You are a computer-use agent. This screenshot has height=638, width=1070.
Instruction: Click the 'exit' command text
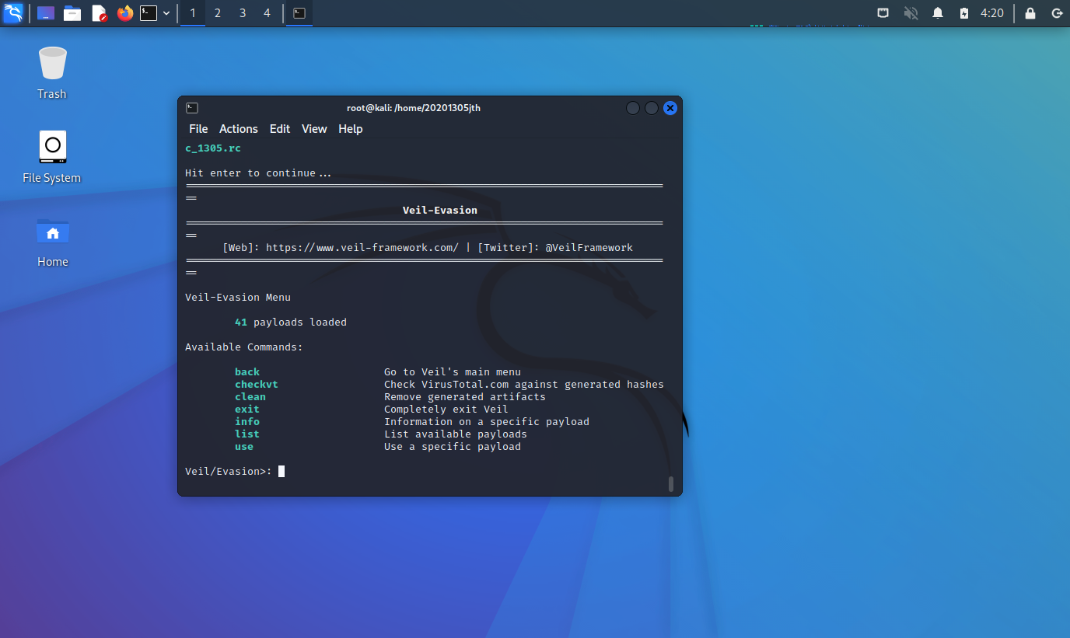[x=247, y=410]
